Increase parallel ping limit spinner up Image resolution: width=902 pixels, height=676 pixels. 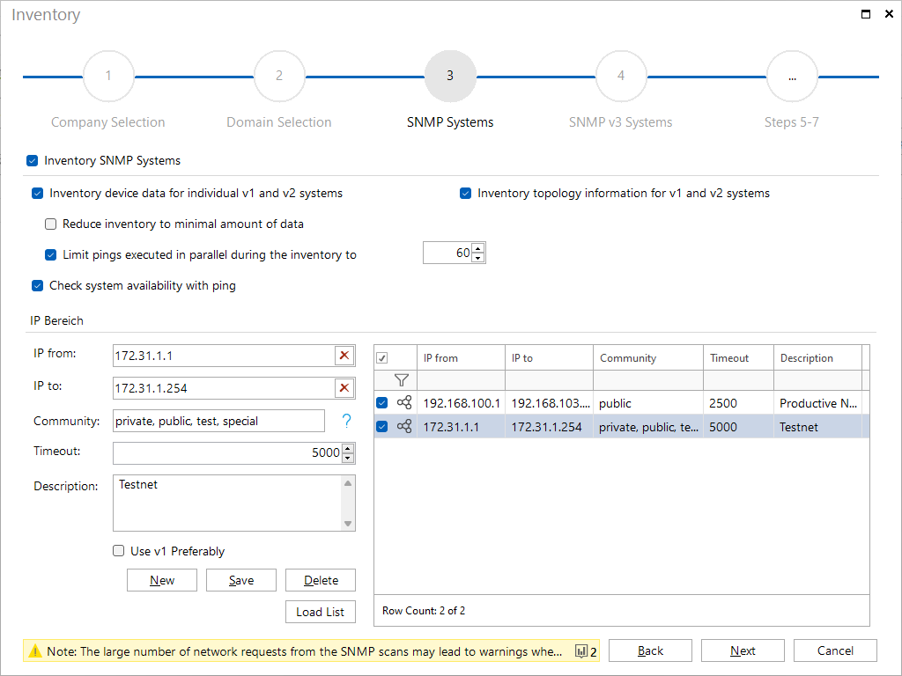pyautogui.click(x=478, y=248)
